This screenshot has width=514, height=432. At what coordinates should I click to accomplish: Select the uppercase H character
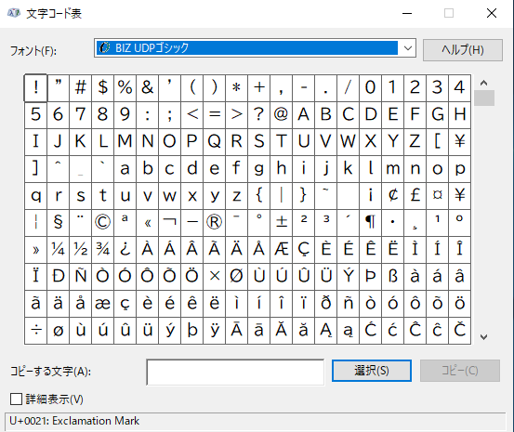click(x=459, y=114)
